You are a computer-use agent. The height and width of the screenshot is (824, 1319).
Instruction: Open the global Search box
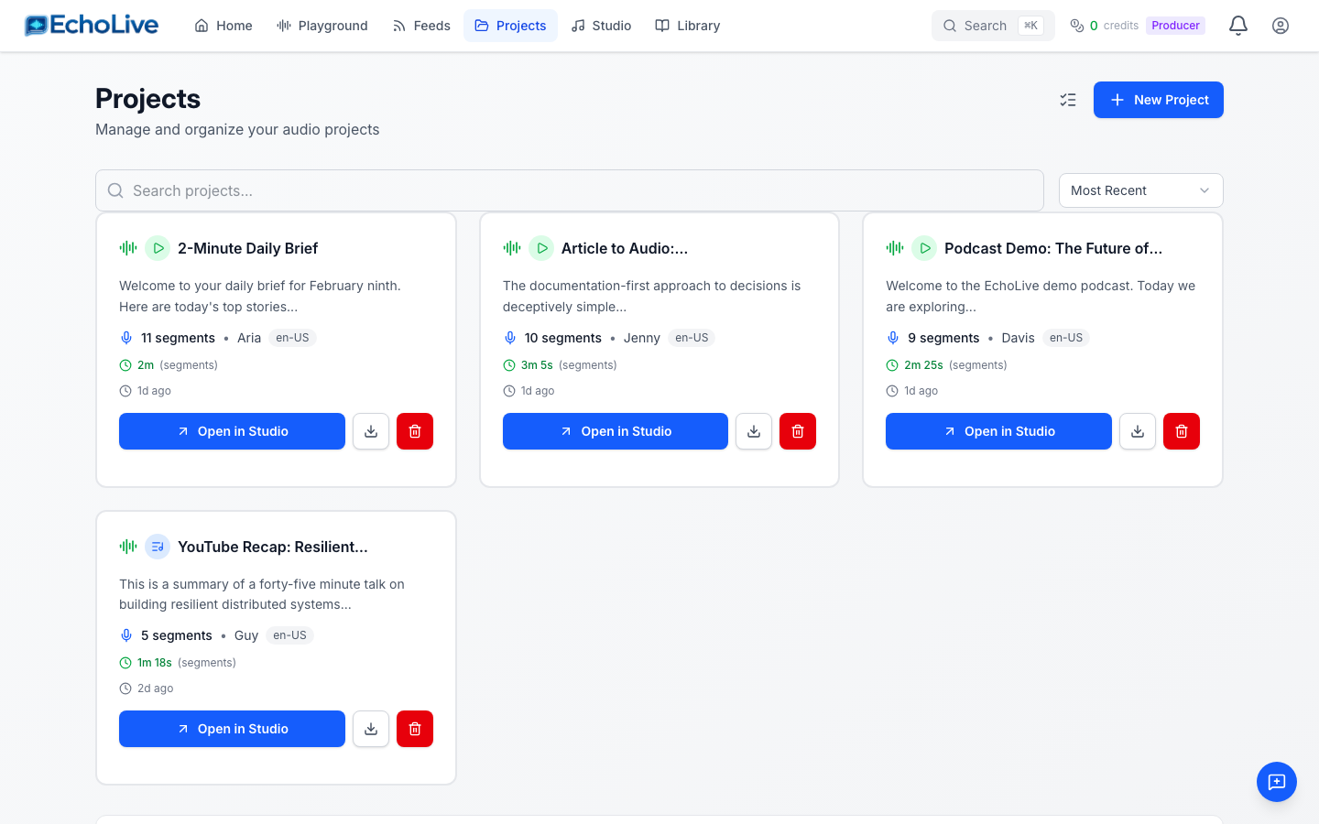(x=992, y=26)
